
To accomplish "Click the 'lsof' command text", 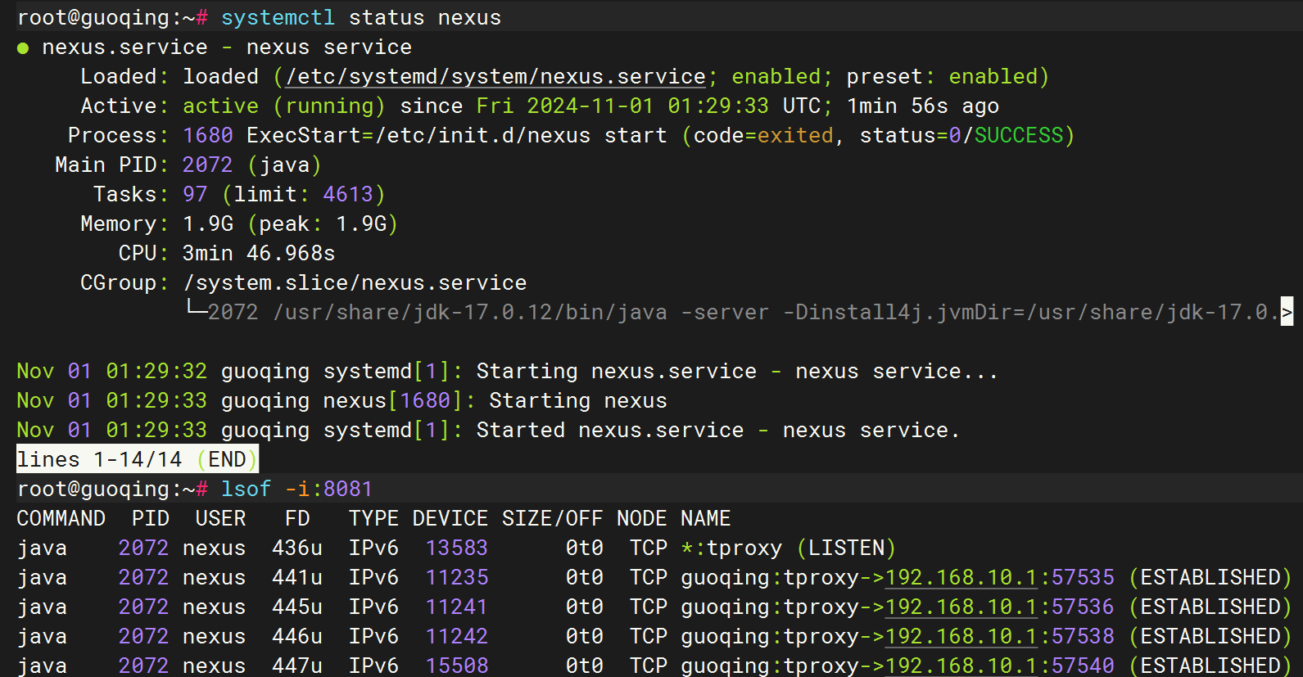I will point(246,490).
